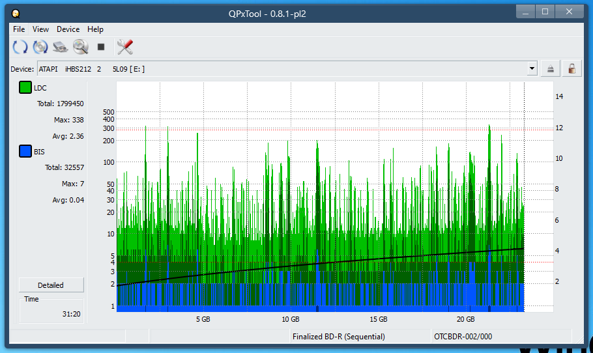Click the LDC Avg: 2.36 value

click(68, 136)
